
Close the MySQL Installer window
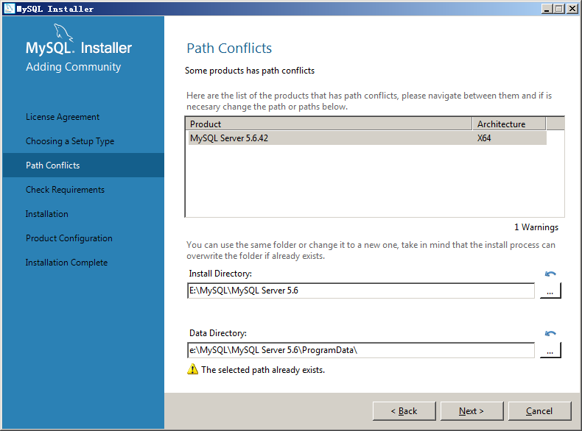[572, 9]
